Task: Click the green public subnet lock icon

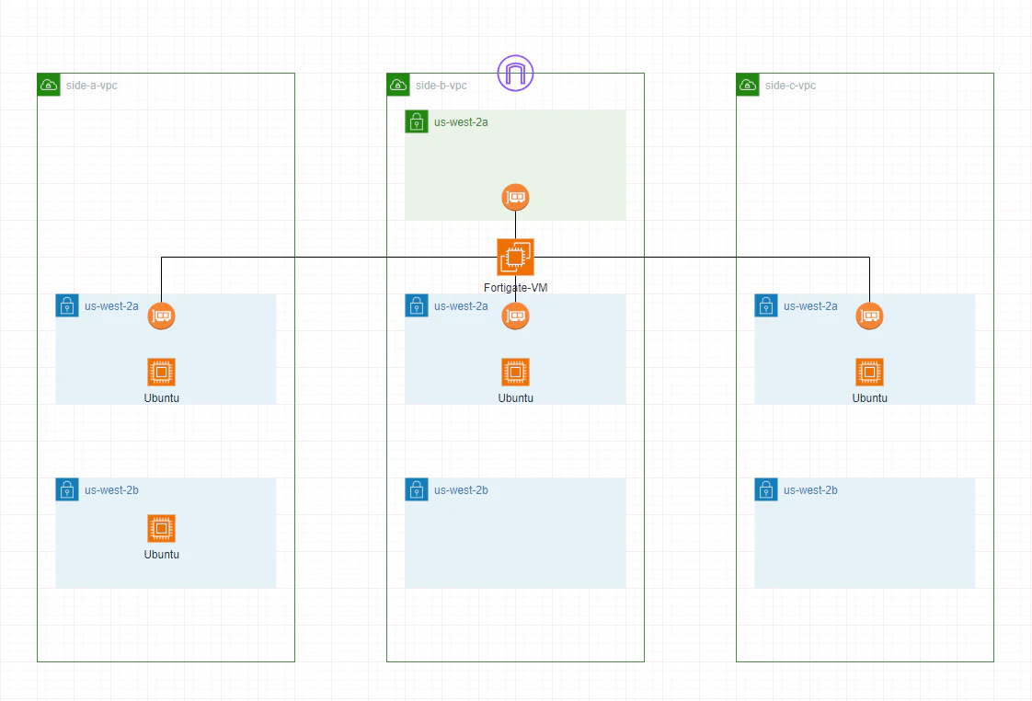Action: (417, 121)
